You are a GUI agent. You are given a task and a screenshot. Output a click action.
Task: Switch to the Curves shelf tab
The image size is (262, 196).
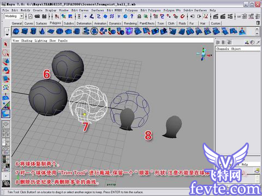pos(29,23)
